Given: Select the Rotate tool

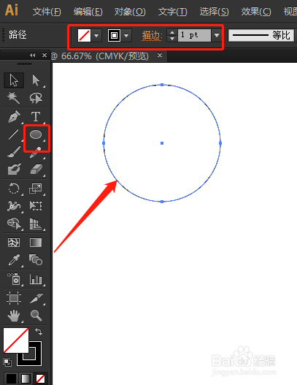Looking at the screenshot, I should point(14,188).
